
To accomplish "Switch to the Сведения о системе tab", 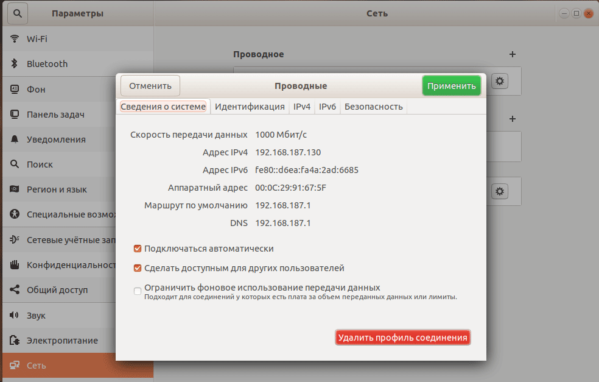I will [x=163, y=107].
